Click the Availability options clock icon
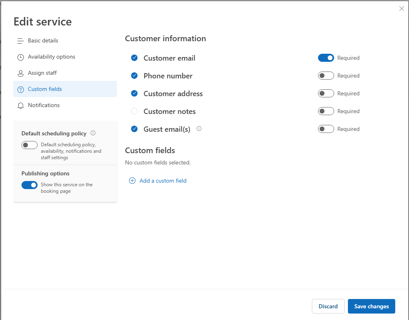Viewport: 409px width, 320px height. coord(20,57)
